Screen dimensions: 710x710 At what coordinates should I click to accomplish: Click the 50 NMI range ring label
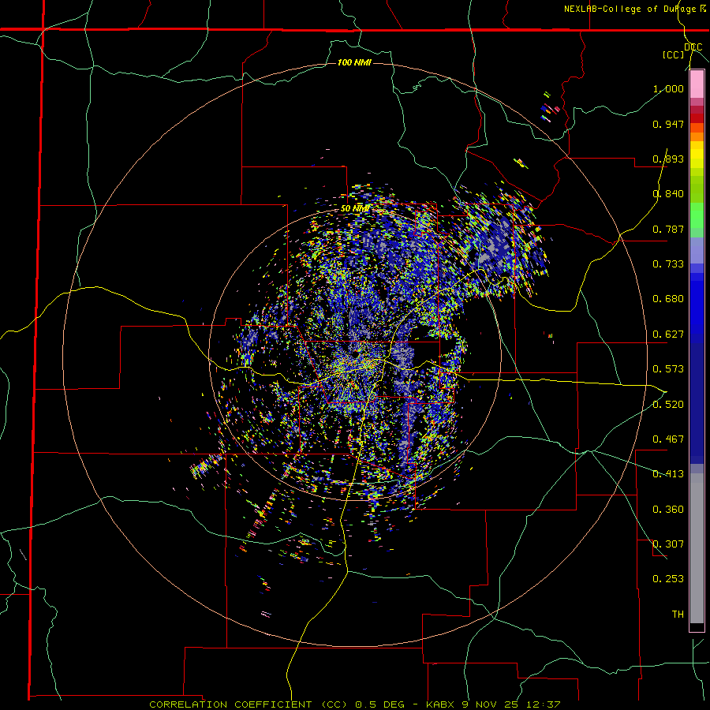(x=354, y=209)
